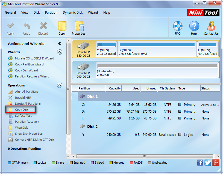
Task: Select the Disk 2 row in list
Action: [x=146, y=127]
